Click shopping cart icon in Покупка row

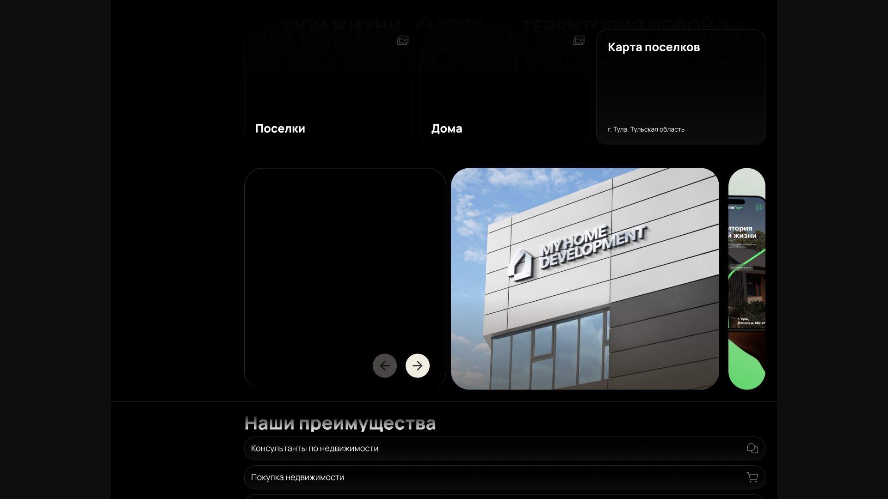752,477
